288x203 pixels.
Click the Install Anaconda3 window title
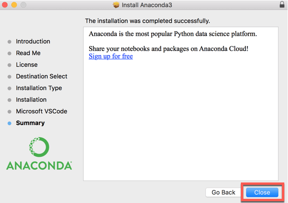[x=147, y=5]
